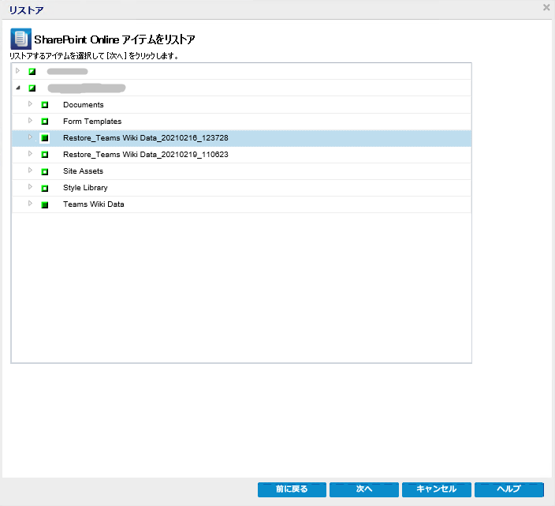Open help via ヘルプ button
The width and height of the screenshot is (555, 506).
(x=509, y=489)
